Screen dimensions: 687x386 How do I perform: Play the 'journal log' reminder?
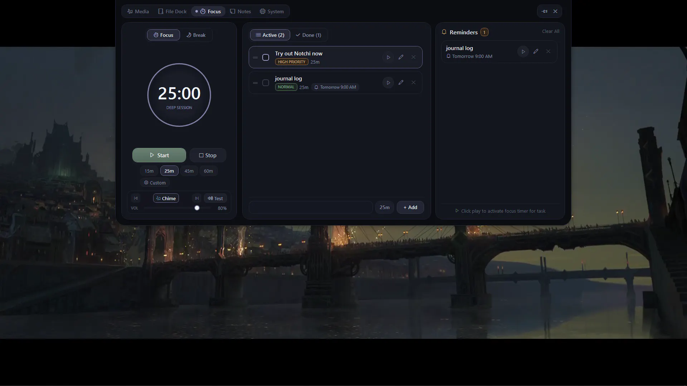(x=523, y=51)
